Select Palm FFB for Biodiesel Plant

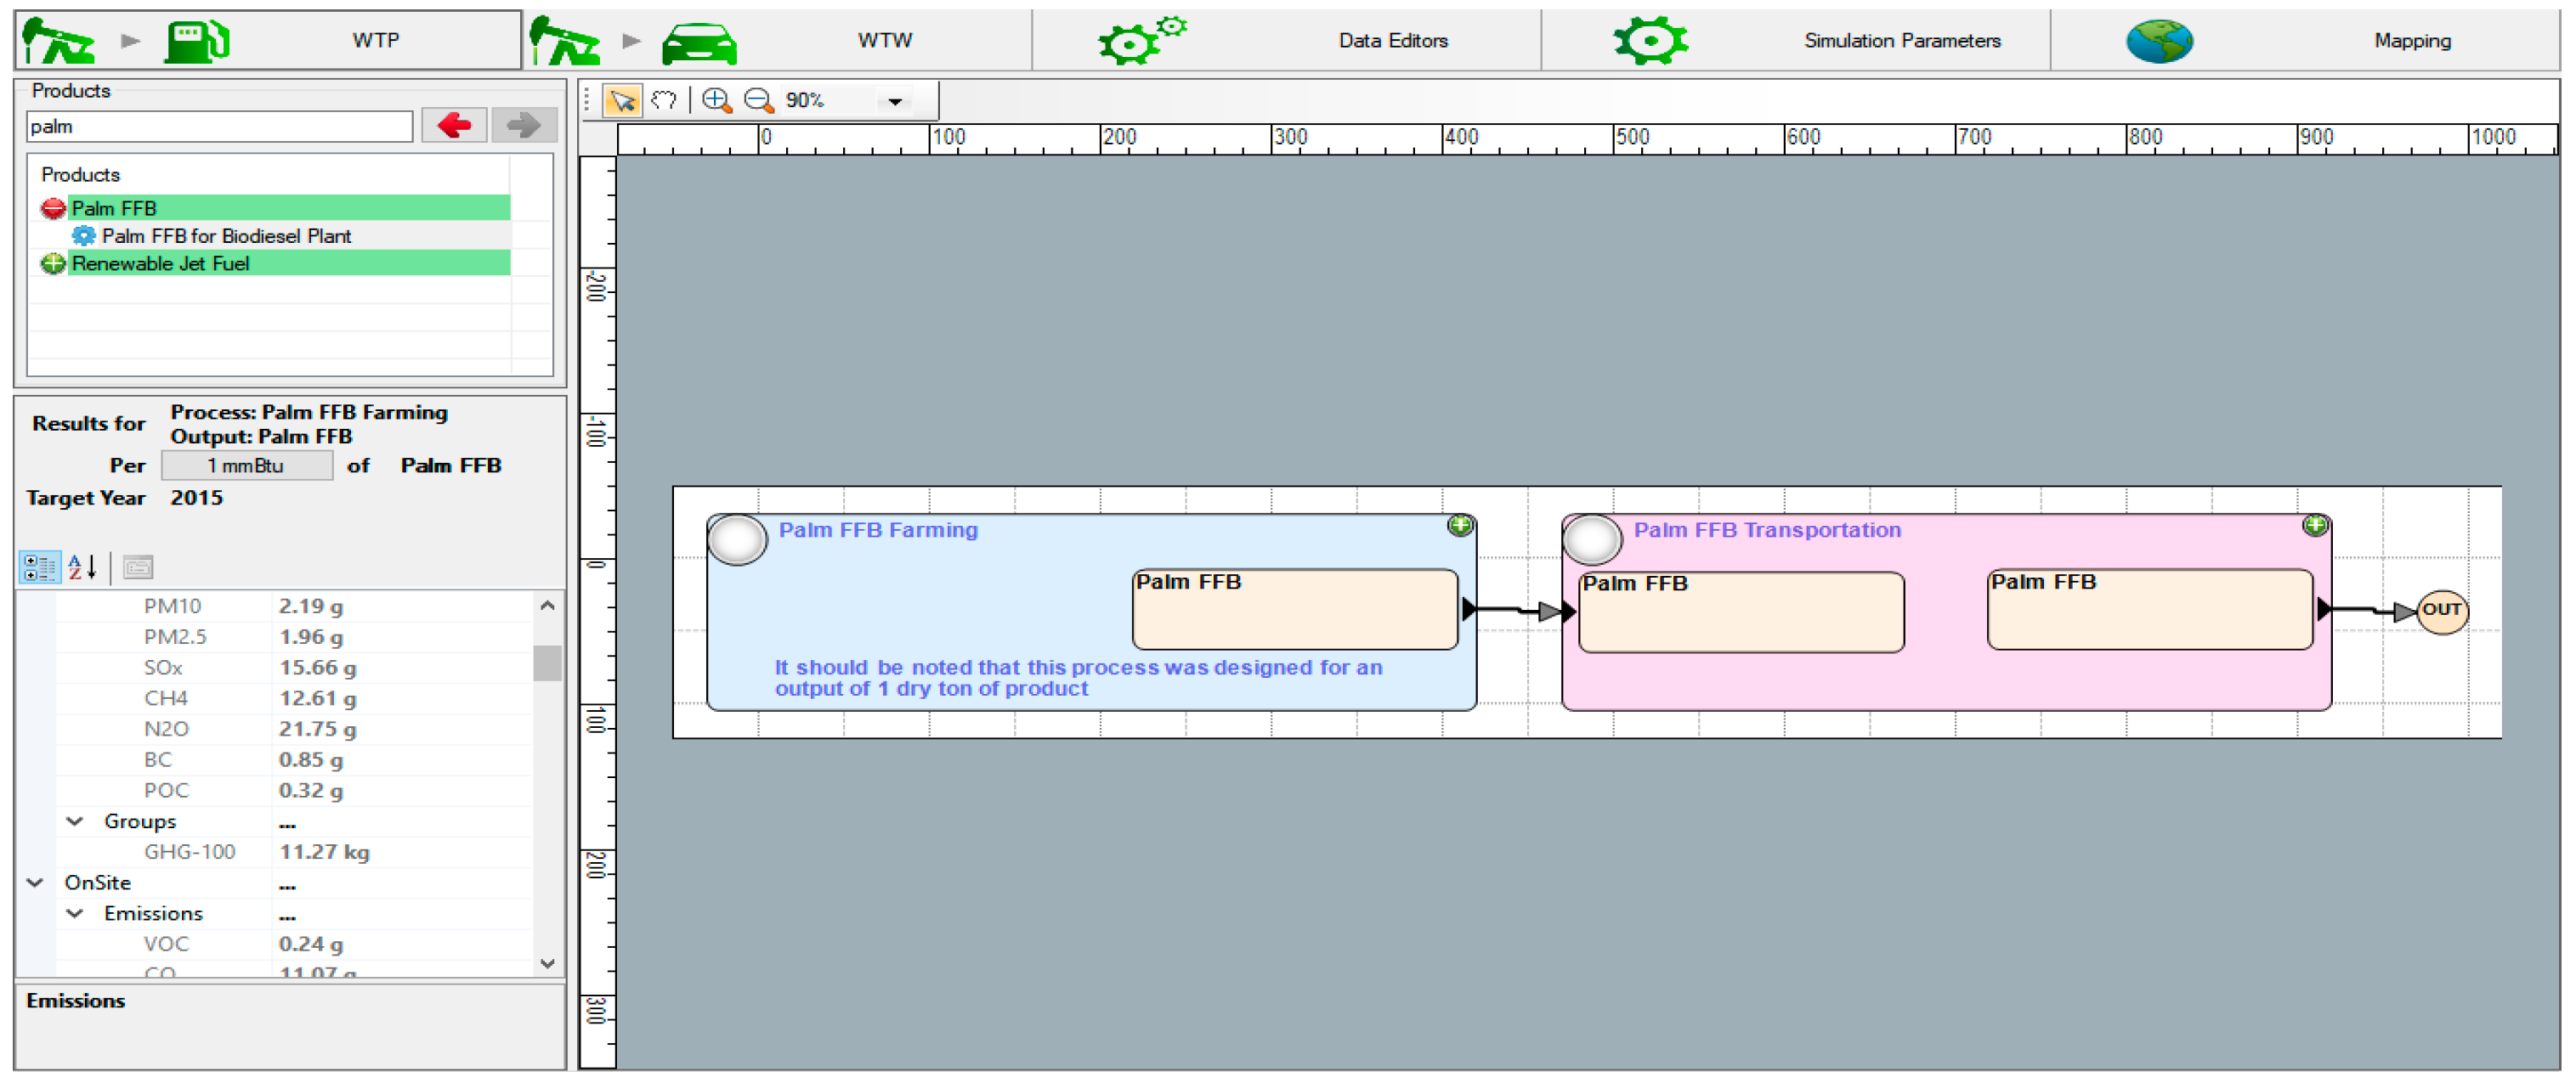tap(226, 237)
